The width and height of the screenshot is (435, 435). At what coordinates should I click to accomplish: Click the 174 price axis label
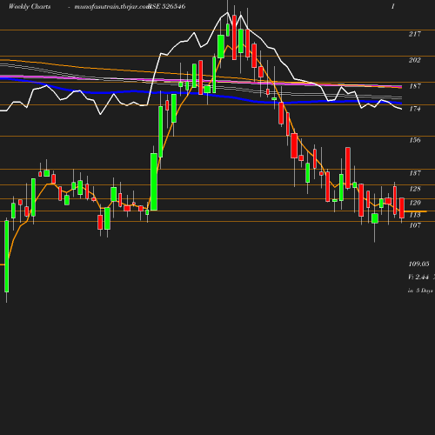click(415, 109)
